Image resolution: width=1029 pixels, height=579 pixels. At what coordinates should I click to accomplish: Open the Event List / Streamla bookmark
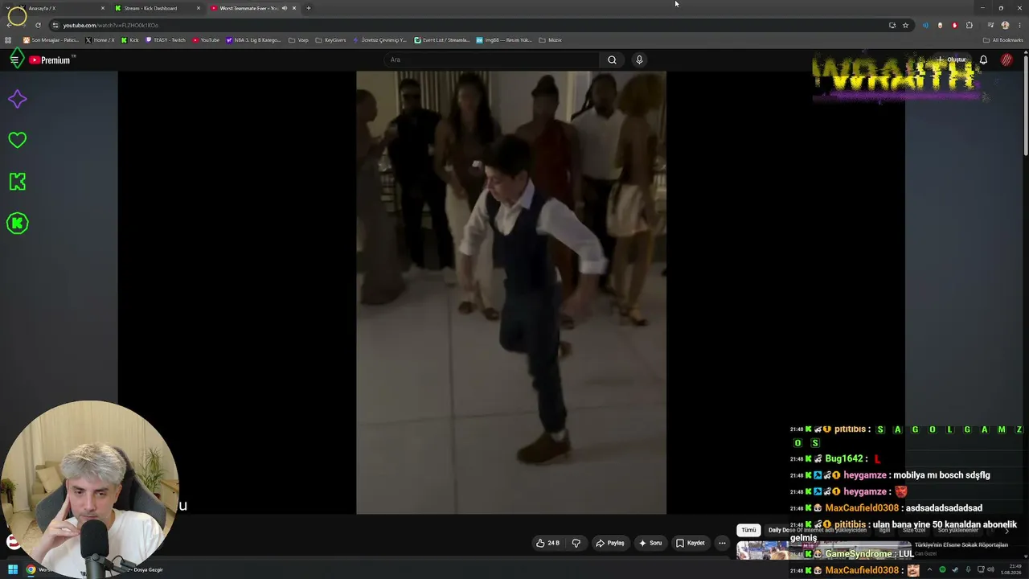pos(442,40)
